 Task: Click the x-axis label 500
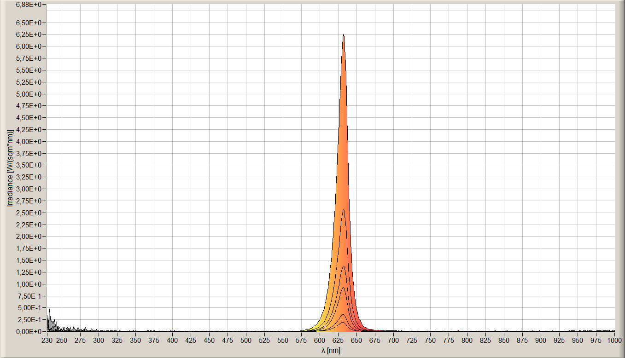(246, 341)
